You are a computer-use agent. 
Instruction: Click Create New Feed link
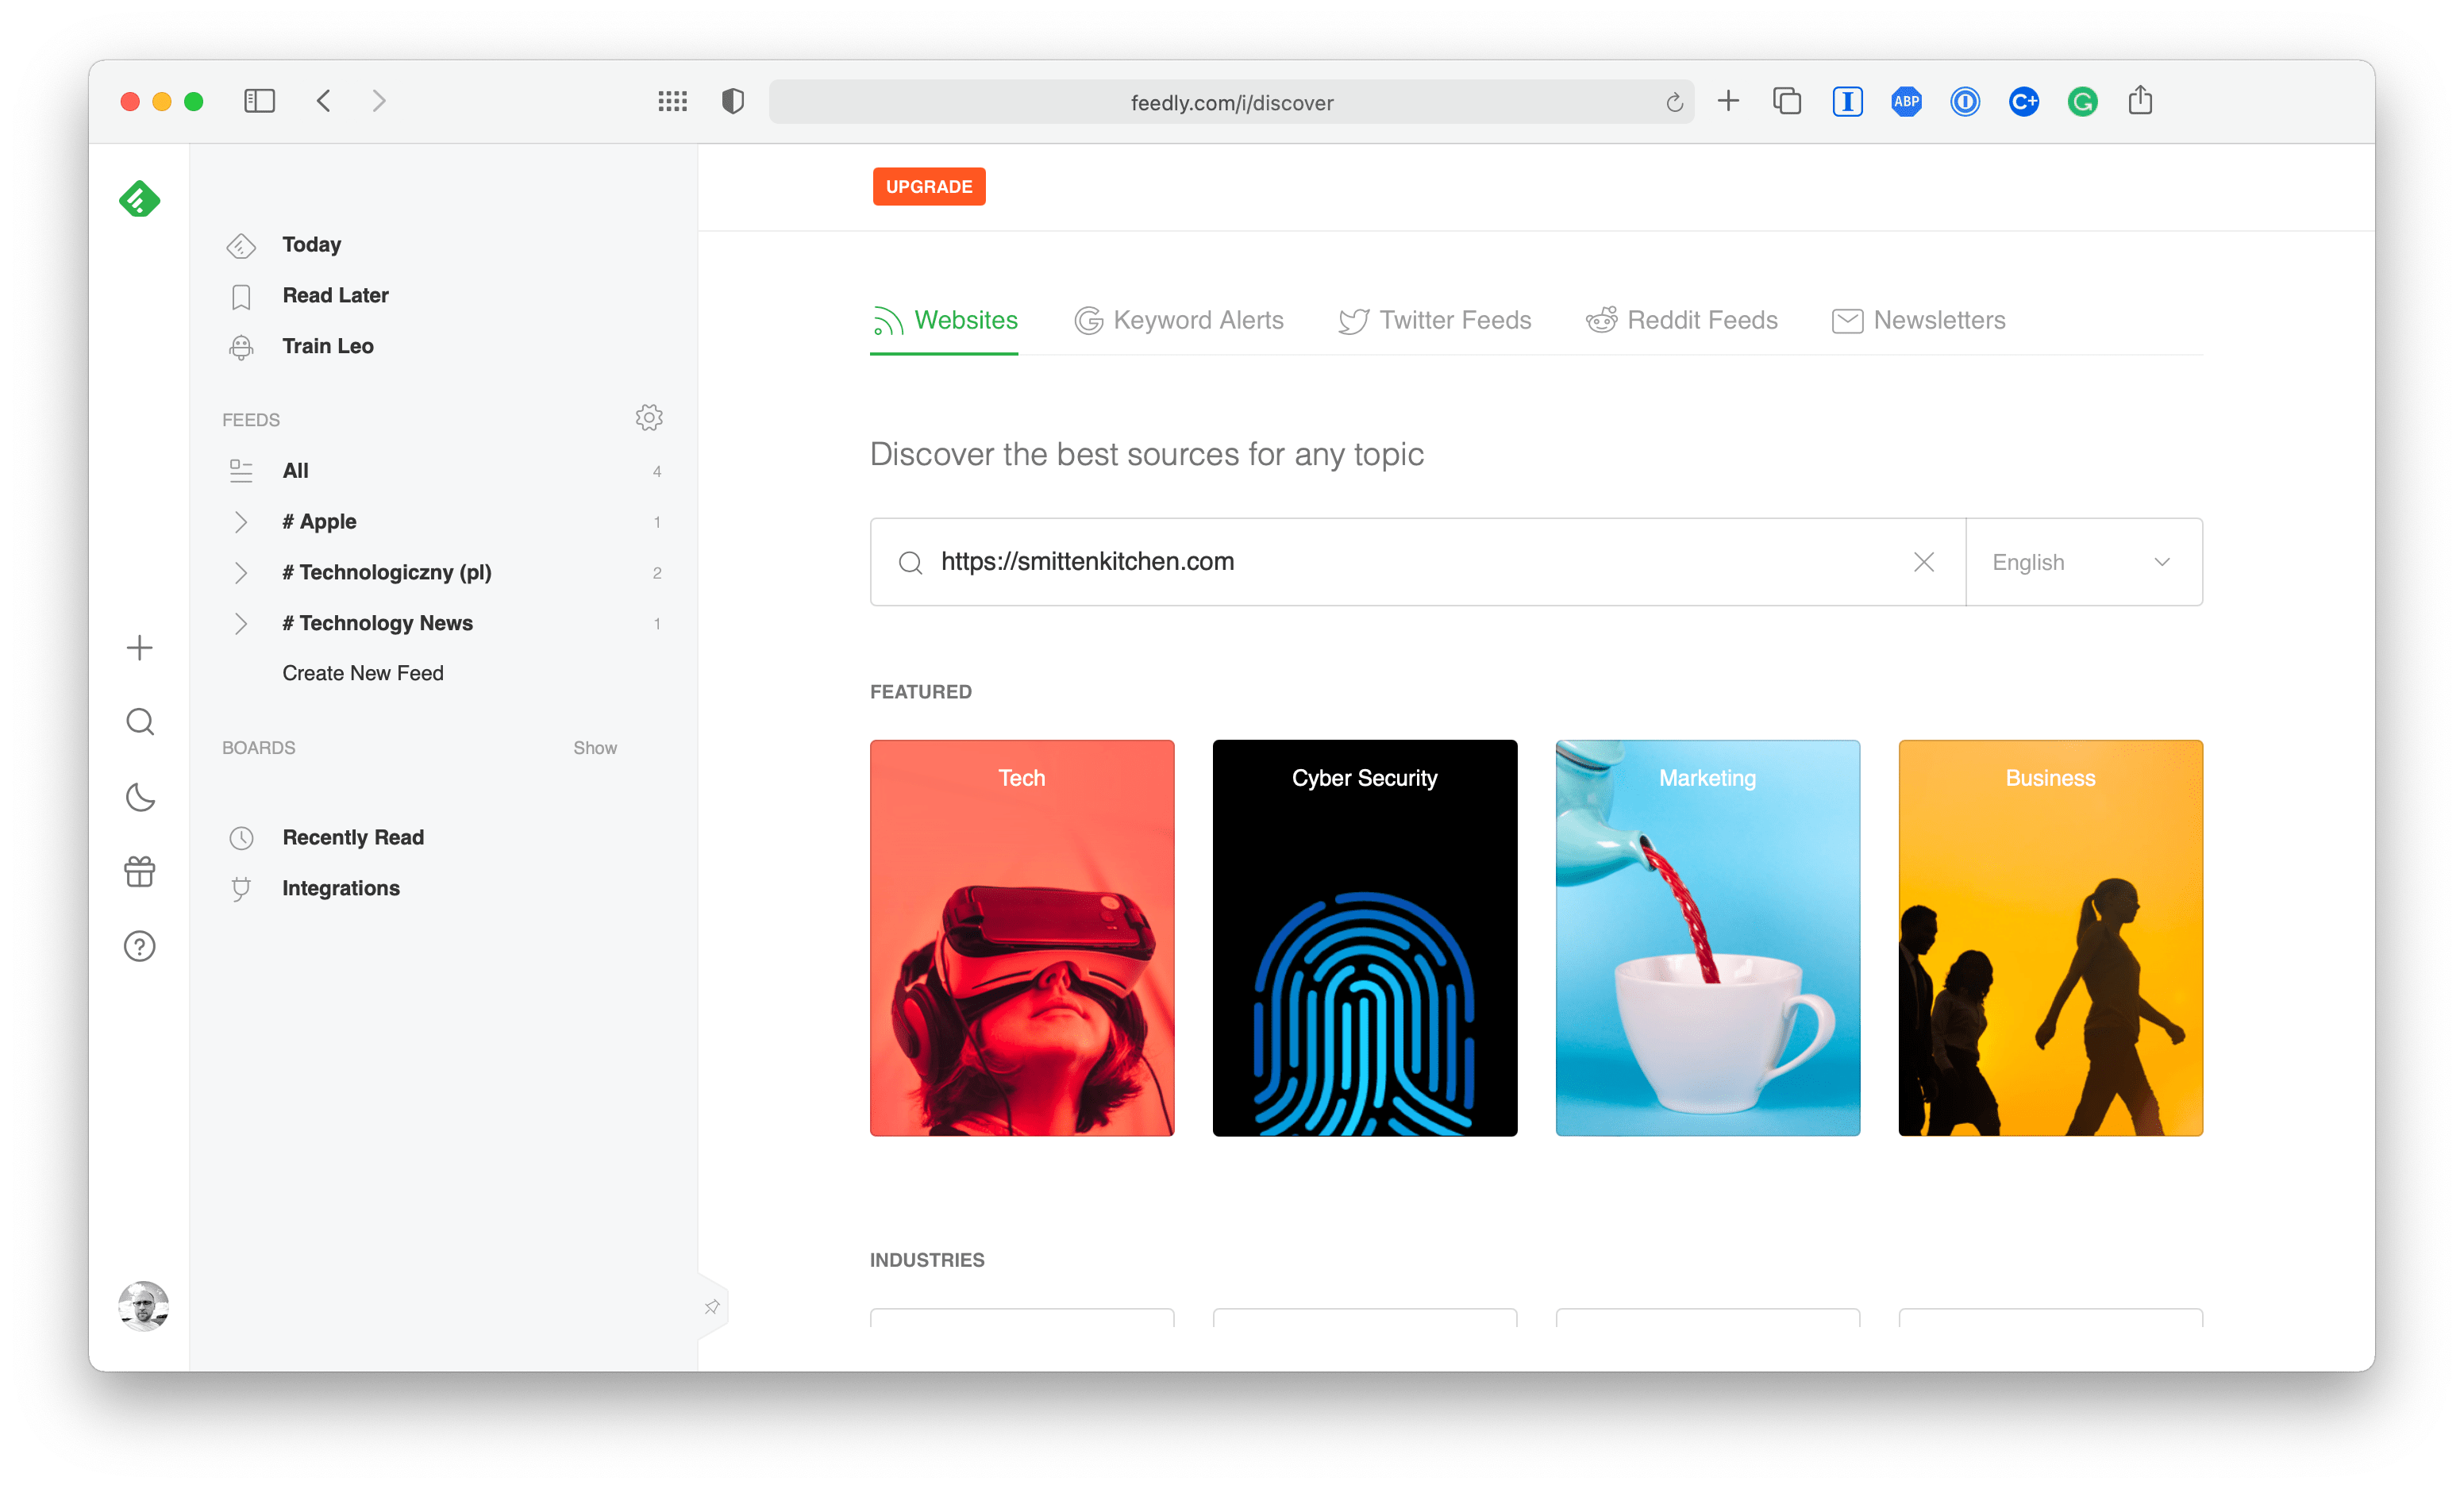[x=362, y=673]
